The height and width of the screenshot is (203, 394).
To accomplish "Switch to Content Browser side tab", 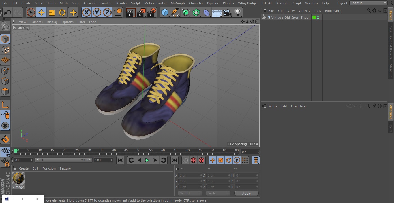I will 391,48.
